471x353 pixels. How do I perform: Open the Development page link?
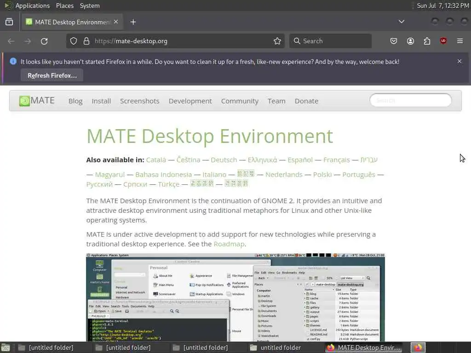pyautogui.click(x=190, y=101)
